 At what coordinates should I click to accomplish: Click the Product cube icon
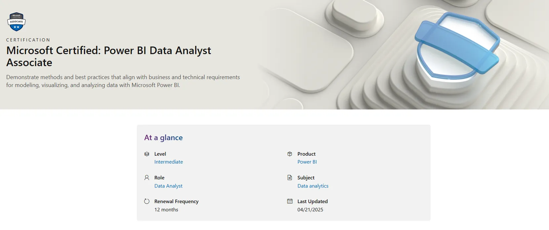tap(290, 154)
